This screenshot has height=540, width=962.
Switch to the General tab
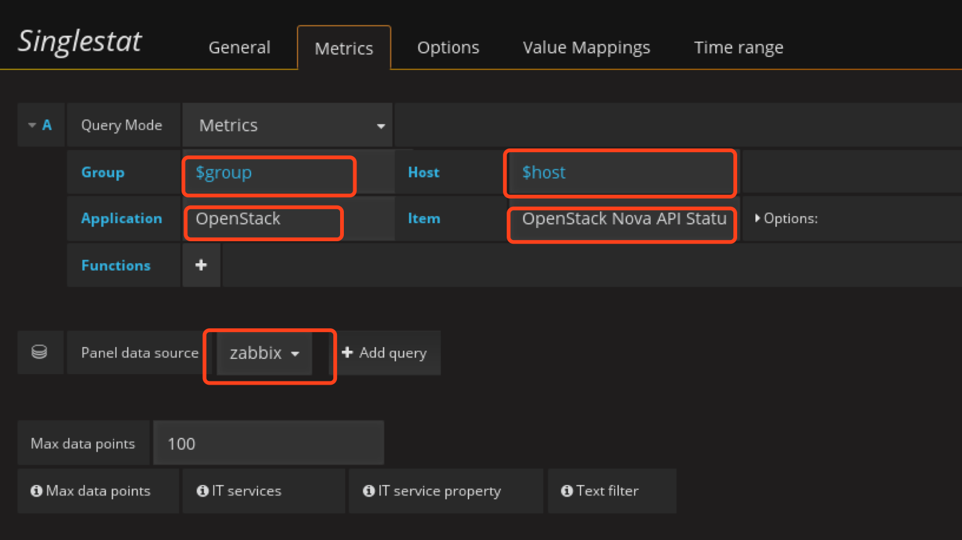click(x=239, y=48)
